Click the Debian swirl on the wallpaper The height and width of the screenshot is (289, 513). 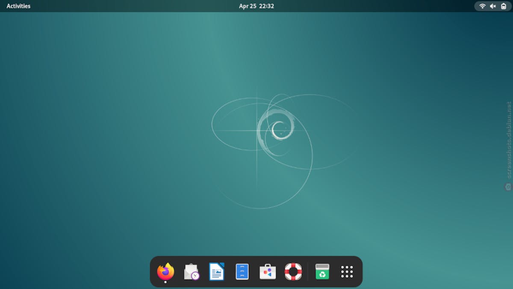tap(277, 128)
